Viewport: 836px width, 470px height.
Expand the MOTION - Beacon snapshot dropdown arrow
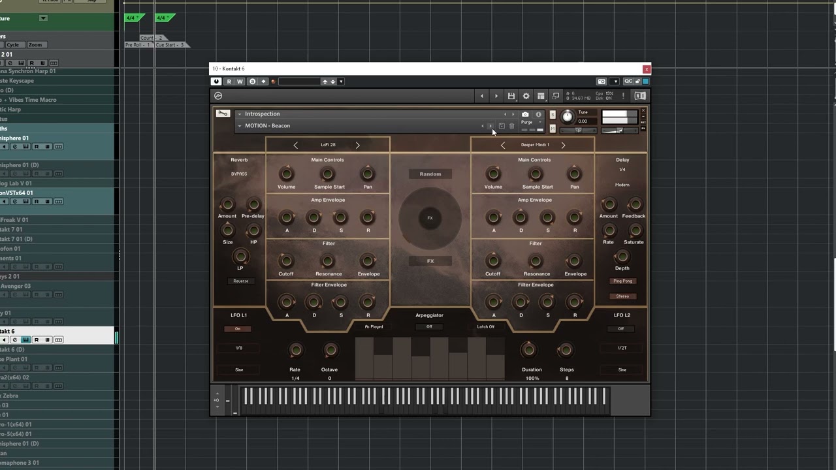(240, 126)
